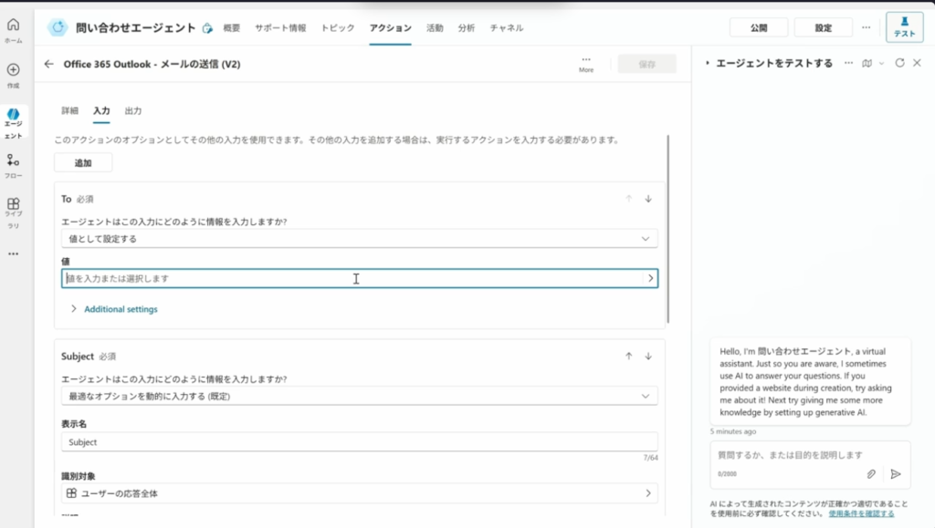Screen dimensions: 935x528
Task: Open the Flows (フロー) sidebar icon
Action: [13, 161]
